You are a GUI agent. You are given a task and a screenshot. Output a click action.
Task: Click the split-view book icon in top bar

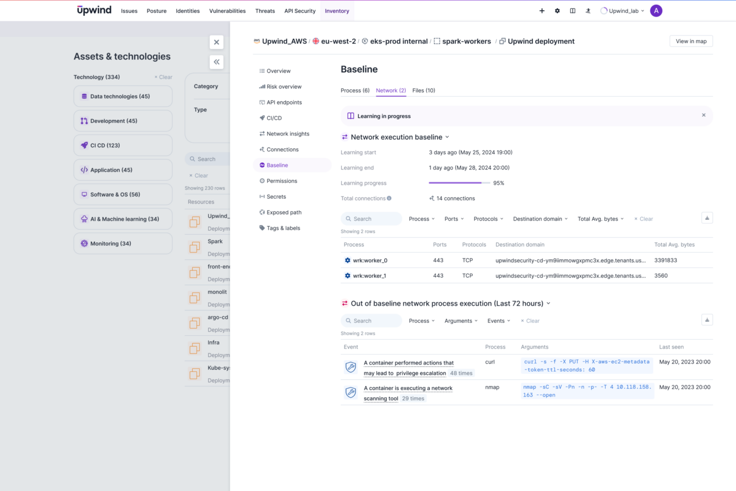click(572, 11)
